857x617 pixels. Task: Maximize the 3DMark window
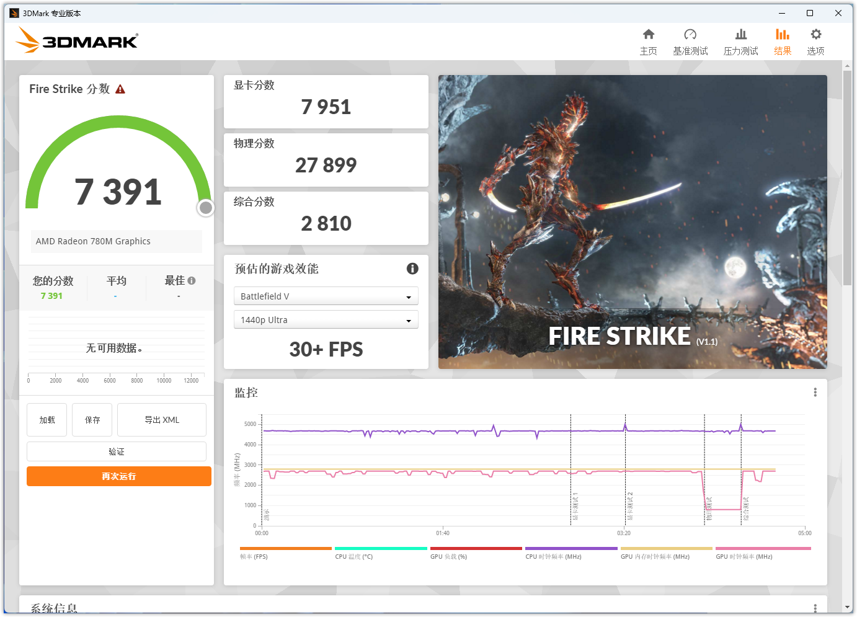click(x=810, y=13)
